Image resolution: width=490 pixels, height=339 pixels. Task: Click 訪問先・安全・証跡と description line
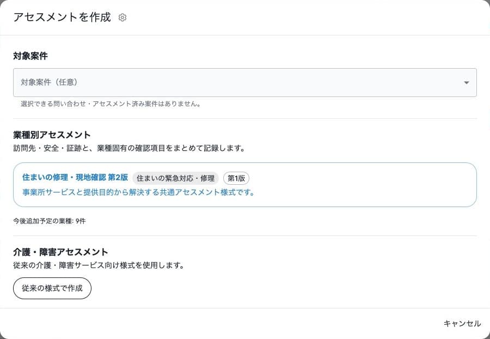tap(129, 148)
